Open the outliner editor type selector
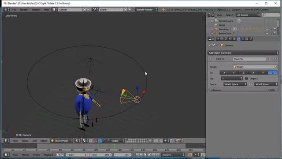 [211, 15]
